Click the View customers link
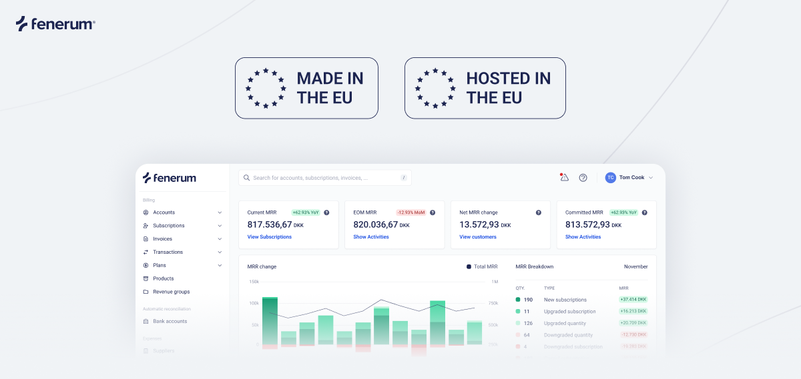Viewport: 801px width, 379px height. [478, 237]
